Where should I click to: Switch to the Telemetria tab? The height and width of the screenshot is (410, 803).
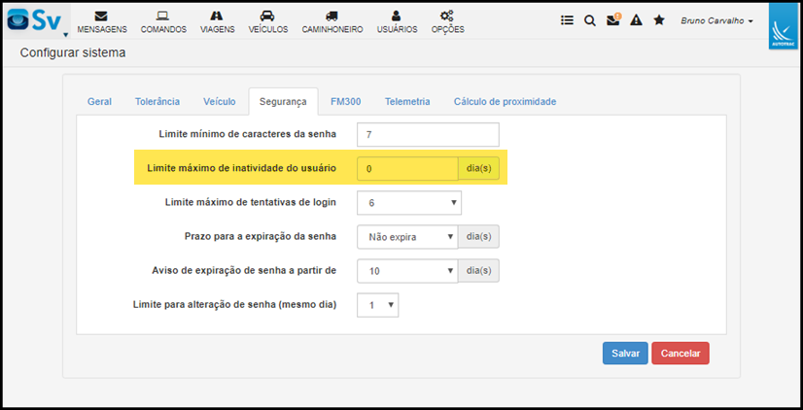407,101
